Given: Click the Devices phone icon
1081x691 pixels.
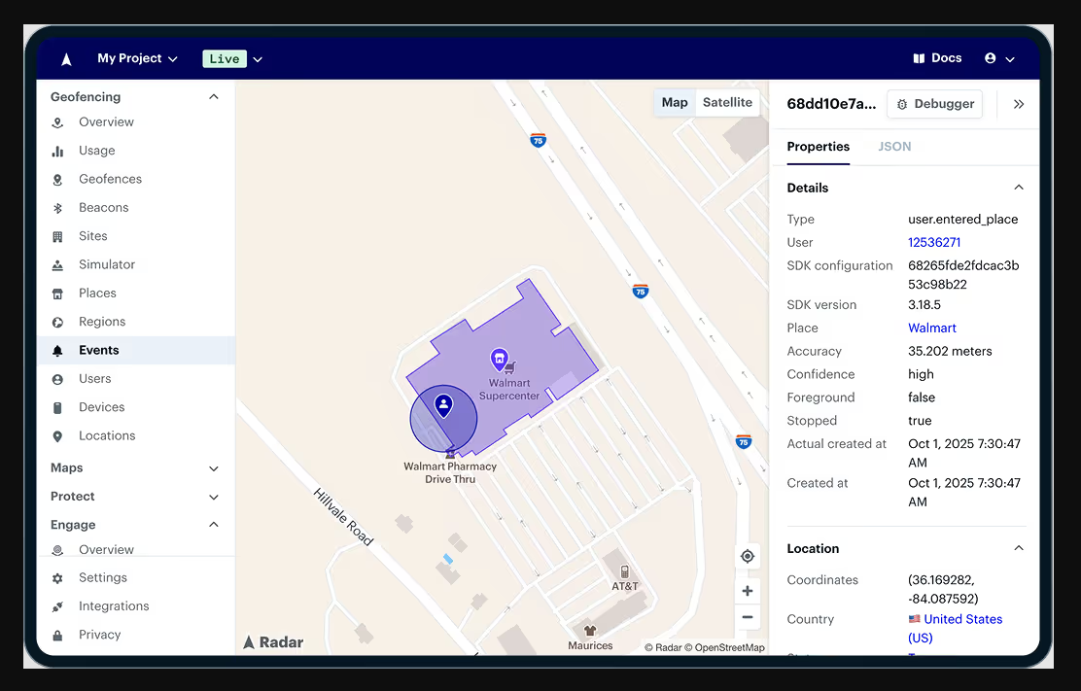Looking at the screenshot, I should tap(58, 408).
